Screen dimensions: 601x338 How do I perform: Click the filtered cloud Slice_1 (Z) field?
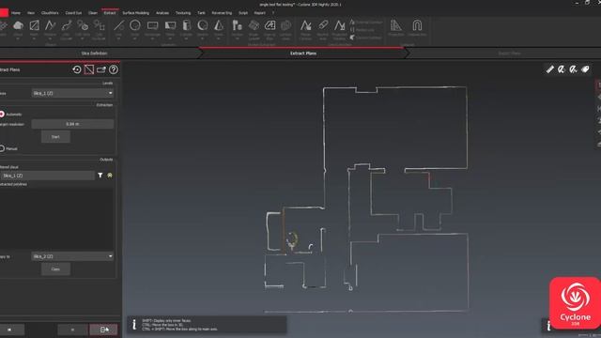click(x=48, y=176)
